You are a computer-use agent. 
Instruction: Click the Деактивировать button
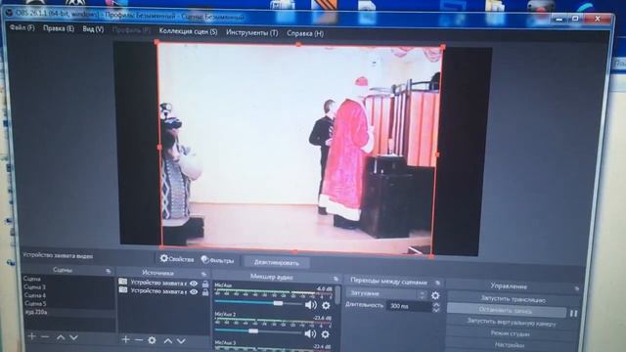pyautogui.click(x=276, y=263)
